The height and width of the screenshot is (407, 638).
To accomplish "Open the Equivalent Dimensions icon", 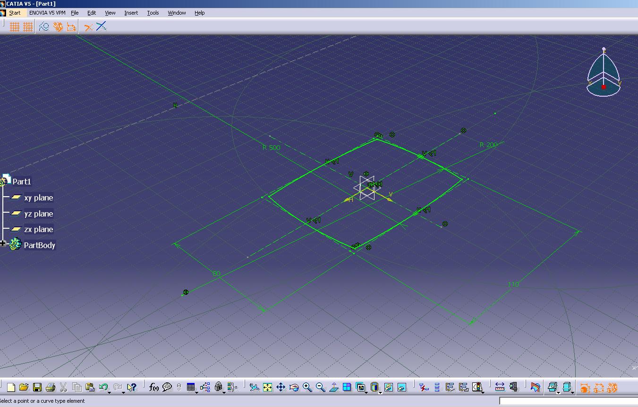I will [232, 387].
